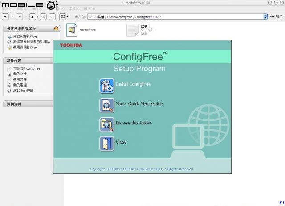Open the Search magnifier toolbar button
The image size is (285, 206).
click(x=43, y=17)
